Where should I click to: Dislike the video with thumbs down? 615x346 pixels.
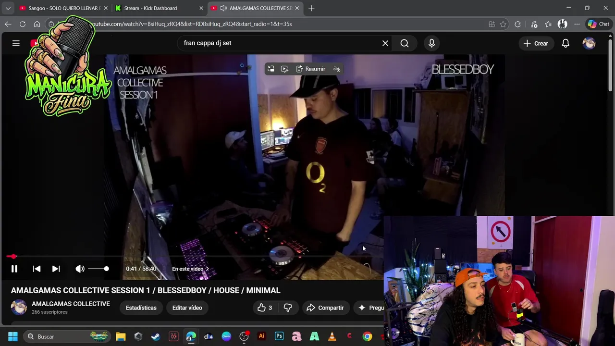(288, 308)
